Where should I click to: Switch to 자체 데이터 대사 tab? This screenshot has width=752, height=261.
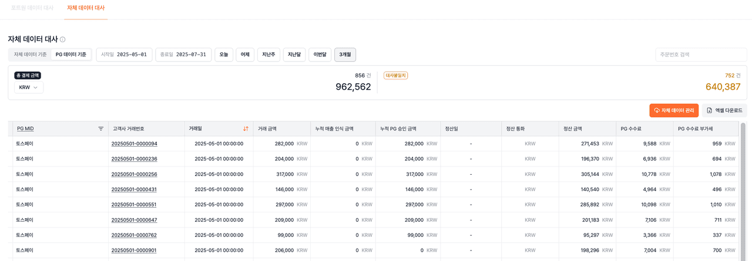86,8
